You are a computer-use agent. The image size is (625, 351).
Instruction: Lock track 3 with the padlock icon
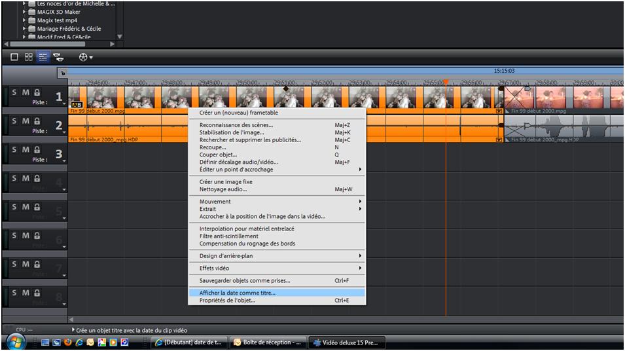[37, 150]
